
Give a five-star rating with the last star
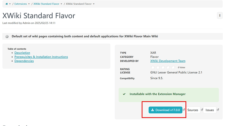pyautogui.click(x=173, y=67)
